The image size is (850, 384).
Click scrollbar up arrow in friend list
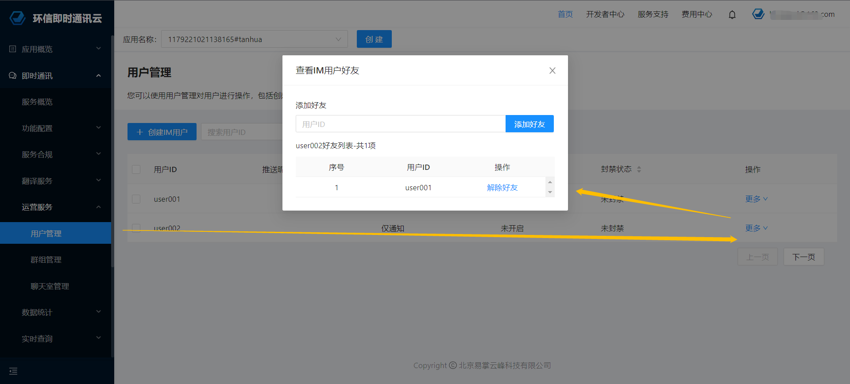pos(550,182)
